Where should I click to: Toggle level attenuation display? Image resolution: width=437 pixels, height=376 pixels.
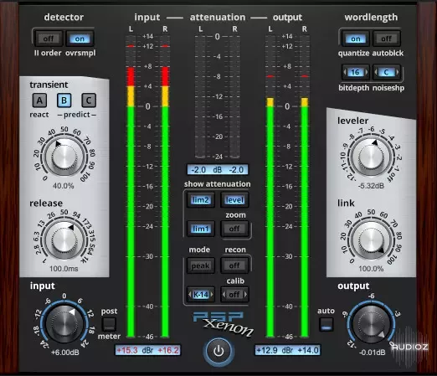[x=234, y=200]
